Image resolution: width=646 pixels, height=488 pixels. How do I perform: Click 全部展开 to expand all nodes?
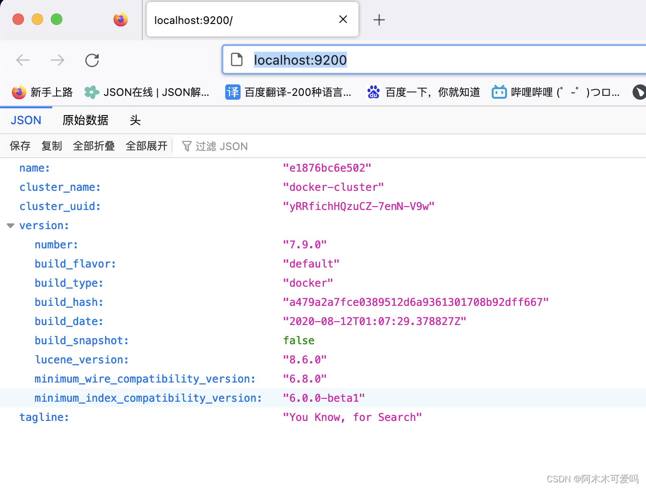146,146
